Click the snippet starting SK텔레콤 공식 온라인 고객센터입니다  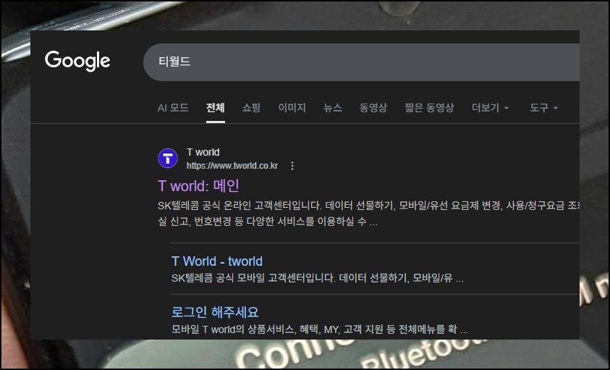pos(368,214)
